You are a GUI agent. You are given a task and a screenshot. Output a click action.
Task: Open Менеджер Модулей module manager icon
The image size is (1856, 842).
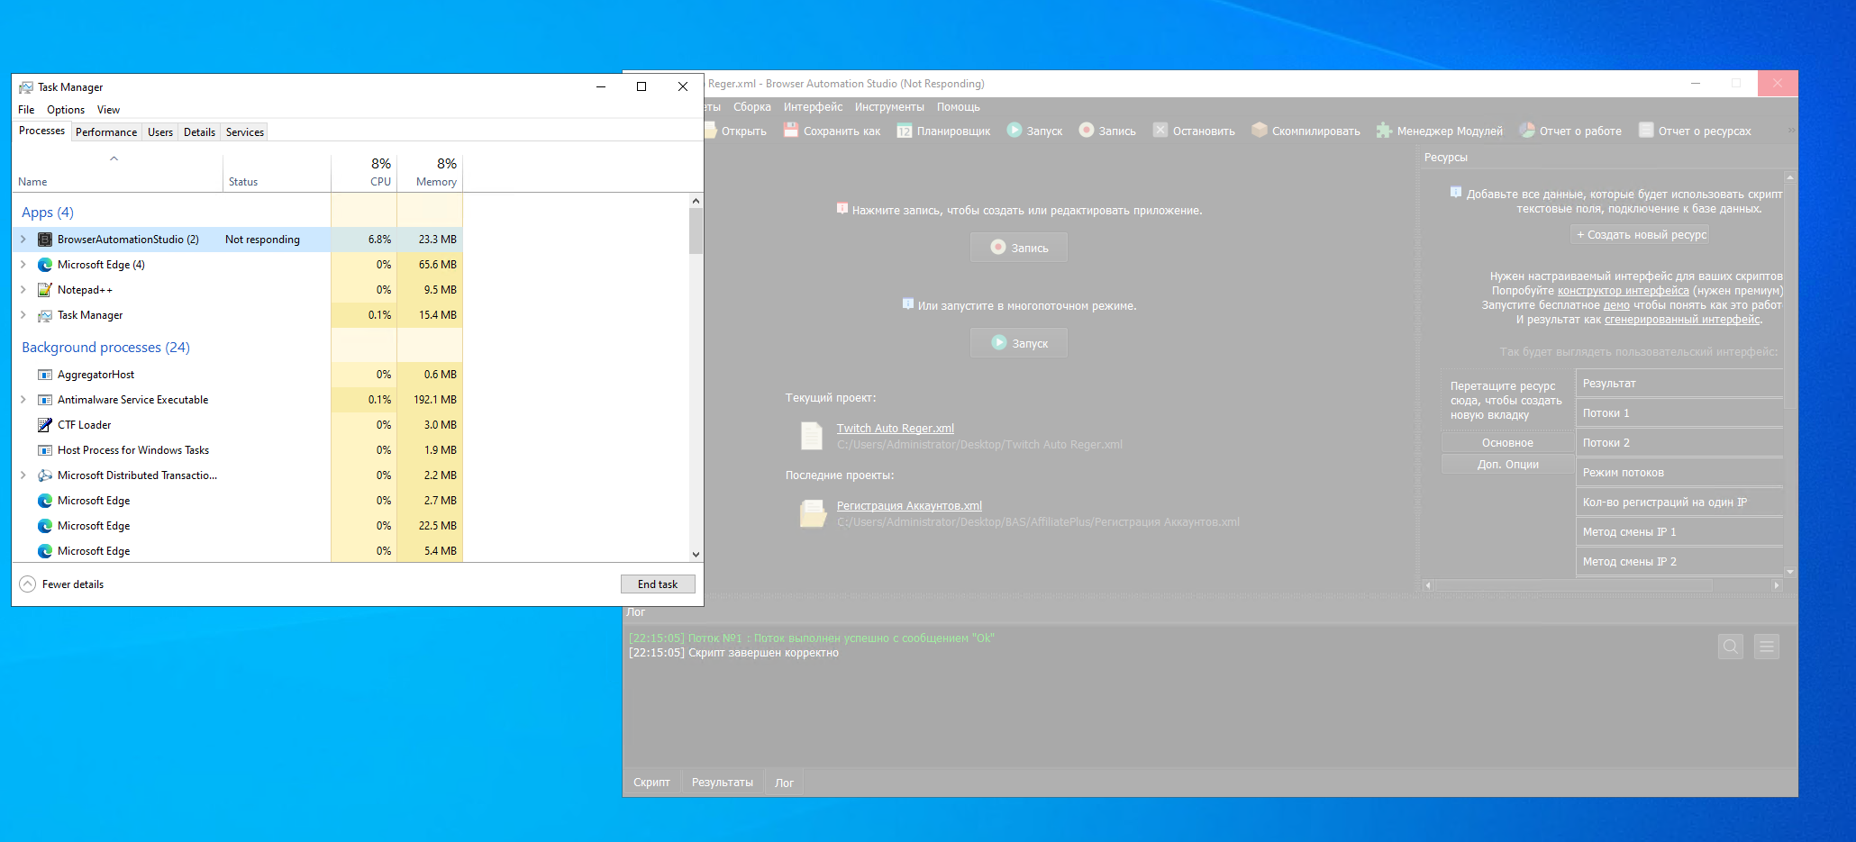(x=1384, y=131)
